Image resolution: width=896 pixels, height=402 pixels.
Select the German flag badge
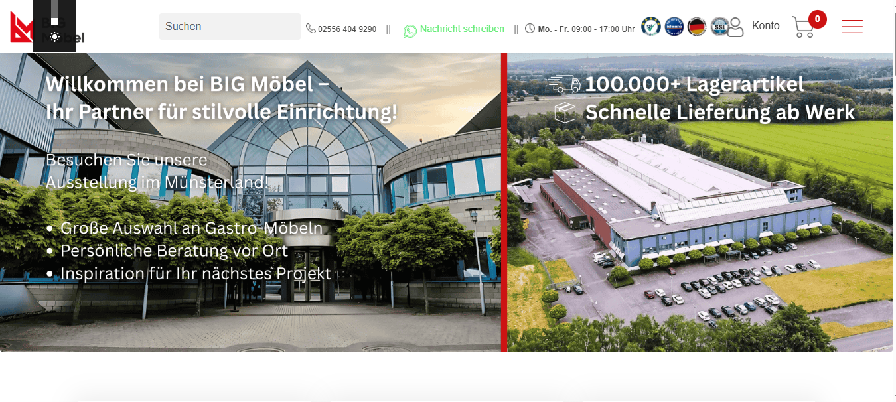pos(697,27)
